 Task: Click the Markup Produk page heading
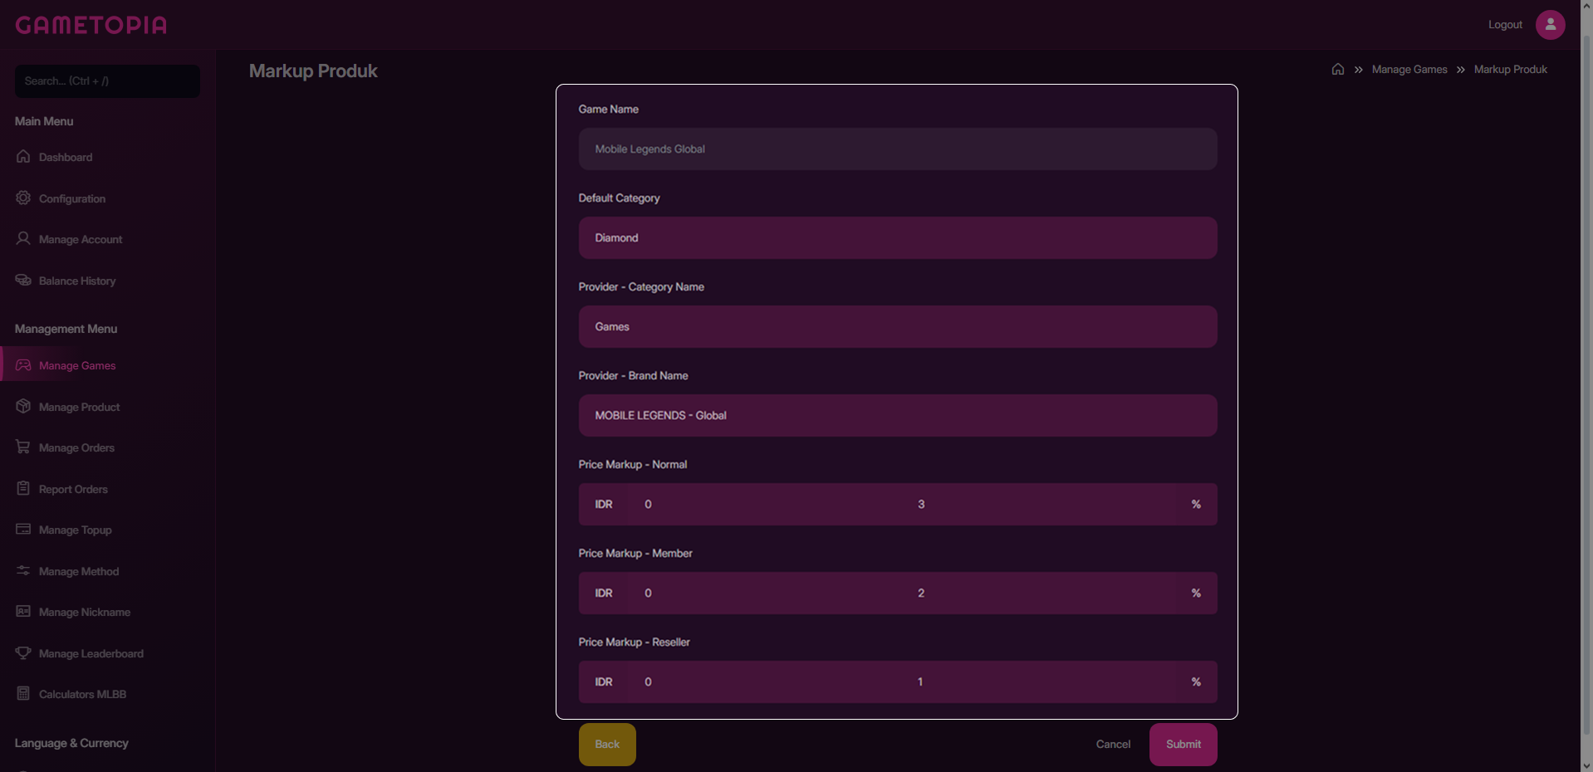(313, 71)
